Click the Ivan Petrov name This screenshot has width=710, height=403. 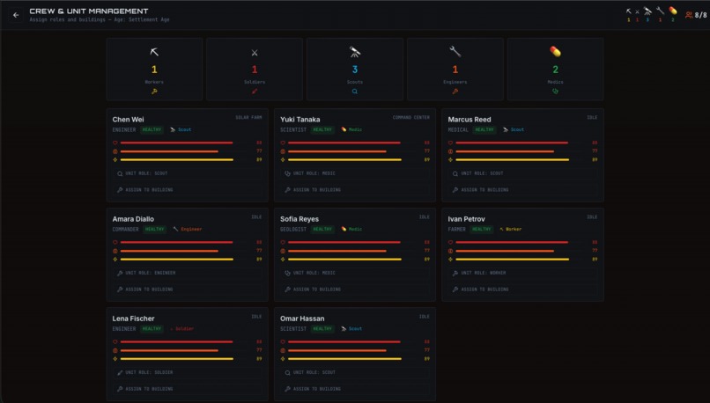[x=466, y=219]
